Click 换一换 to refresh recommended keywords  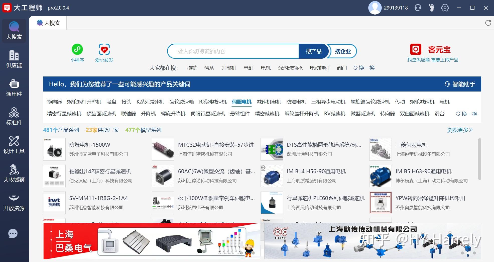click(x=466, y=114)
